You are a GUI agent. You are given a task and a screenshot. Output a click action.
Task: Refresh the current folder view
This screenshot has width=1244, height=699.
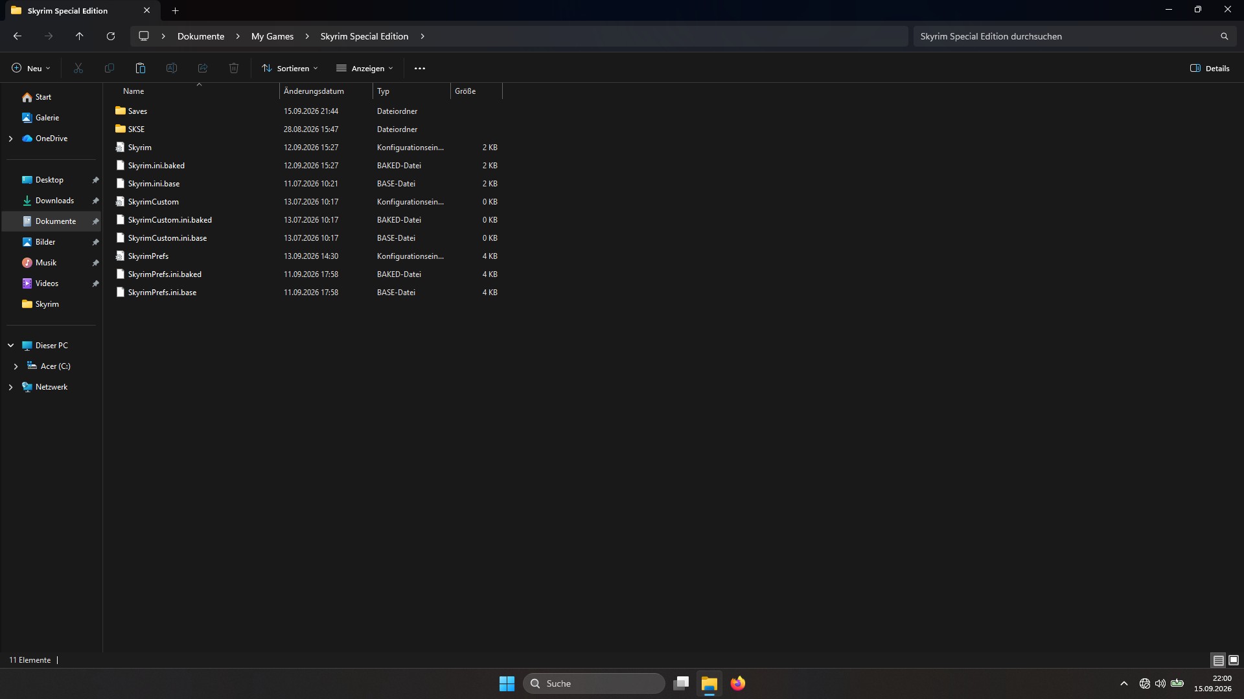pyautogui.click(x=111, y=36)
